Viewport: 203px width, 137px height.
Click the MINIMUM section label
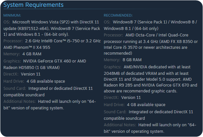[x=12, y=15]
